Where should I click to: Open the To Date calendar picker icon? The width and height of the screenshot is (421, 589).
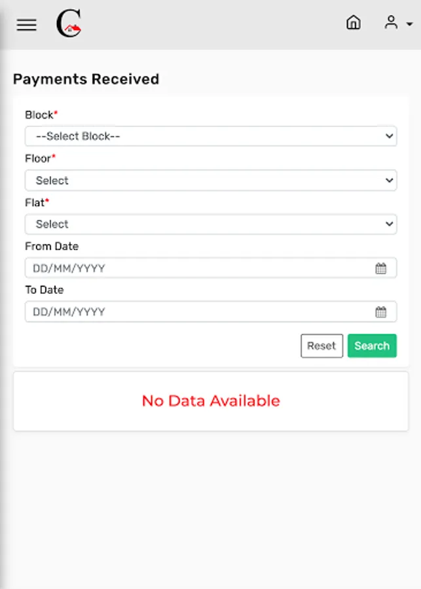click(x=380, y=312)
